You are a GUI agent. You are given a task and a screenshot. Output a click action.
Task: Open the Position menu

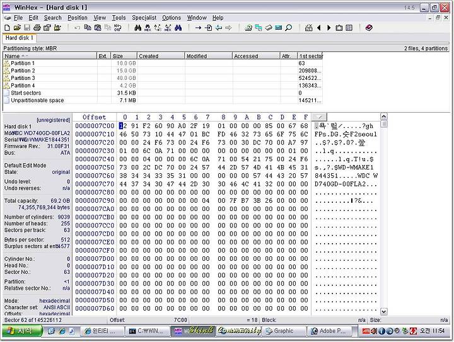pos(78,18)
